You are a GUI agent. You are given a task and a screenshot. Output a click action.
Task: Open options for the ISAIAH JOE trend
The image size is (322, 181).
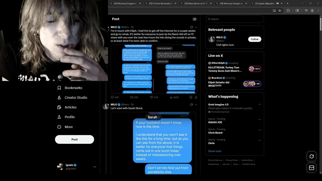point(260,120)
